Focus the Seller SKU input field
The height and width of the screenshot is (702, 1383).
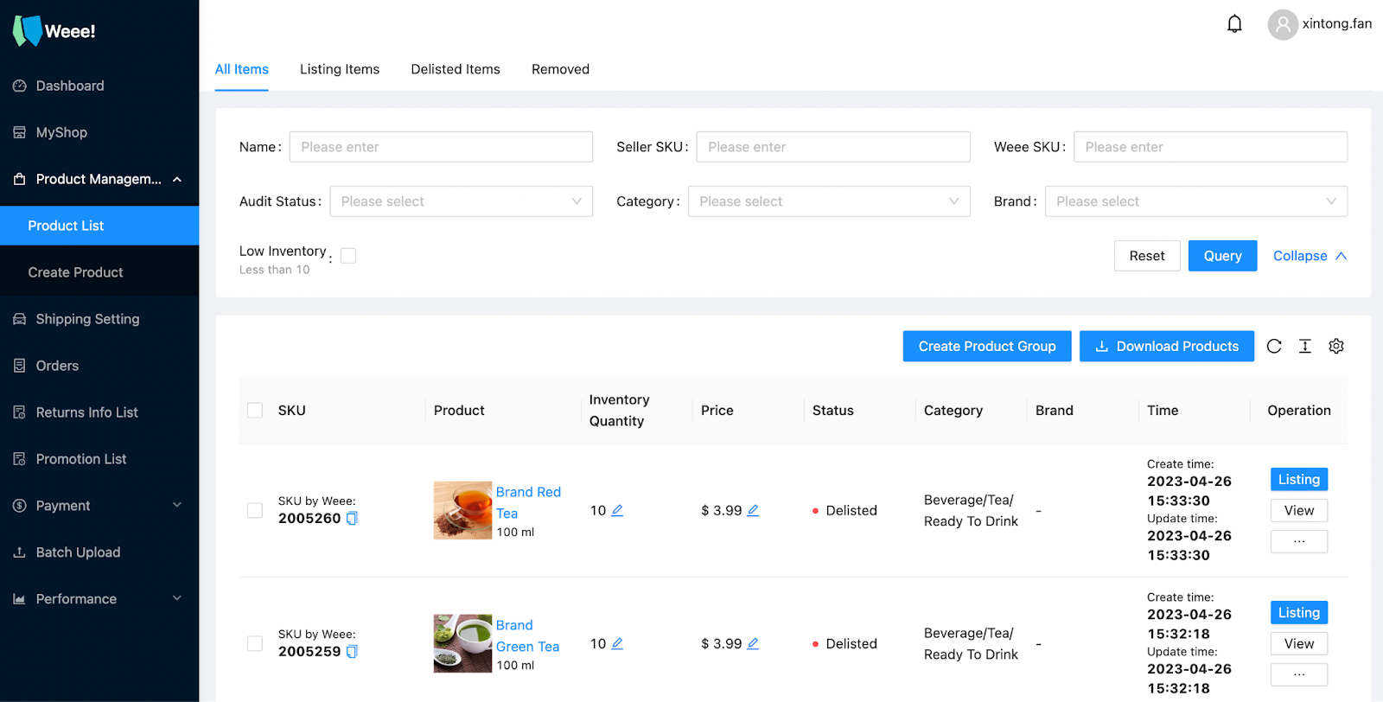[833, 147]
